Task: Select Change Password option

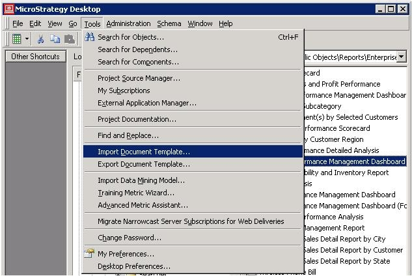Action: click(130, 238)
